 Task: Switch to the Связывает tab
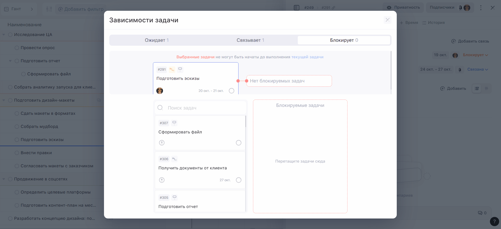pyautogui.click(x=250, y=40)
